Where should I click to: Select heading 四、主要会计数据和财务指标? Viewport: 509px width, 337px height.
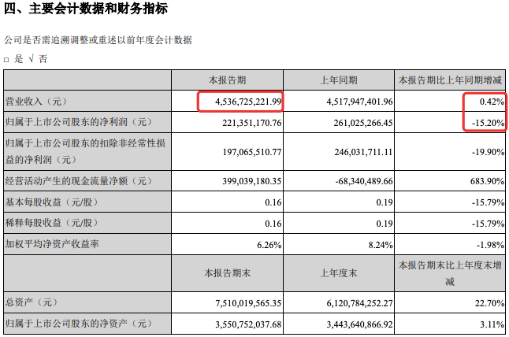86,9
